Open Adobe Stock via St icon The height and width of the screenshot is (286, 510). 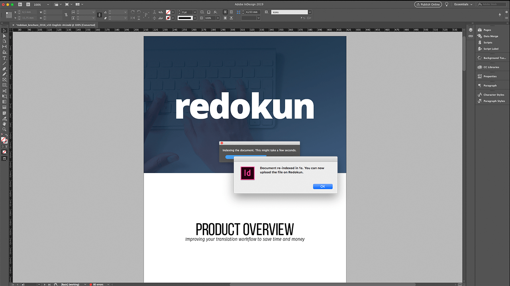pyautogui.click(x=28, y=4)
